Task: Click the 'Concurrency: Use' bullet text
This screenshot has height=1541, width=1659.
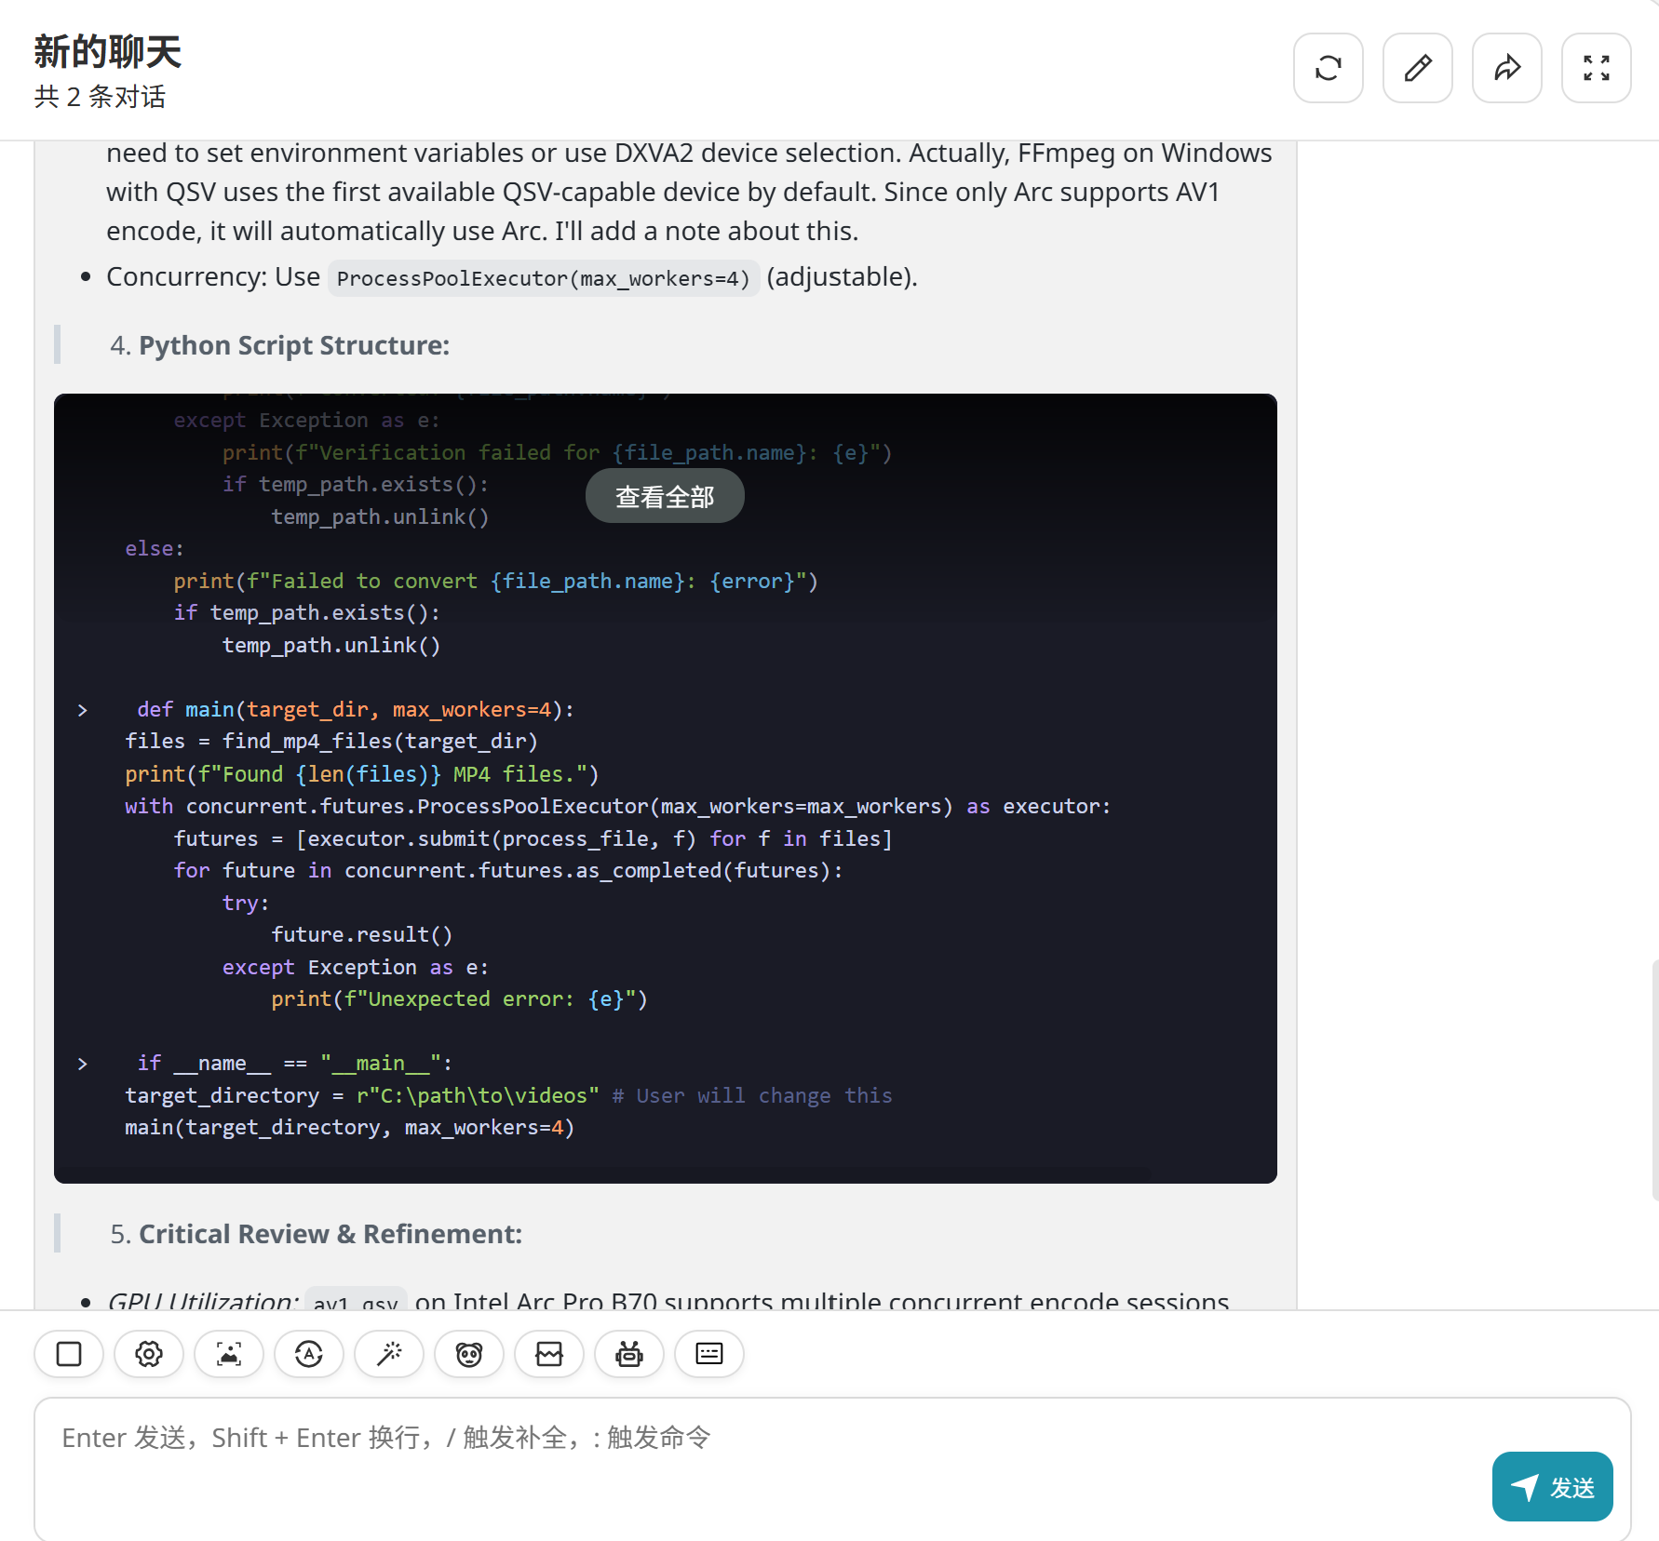Action: click(213, 276)
